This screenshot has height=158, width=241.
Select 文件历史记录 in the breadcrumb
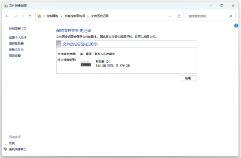point(100,16)
